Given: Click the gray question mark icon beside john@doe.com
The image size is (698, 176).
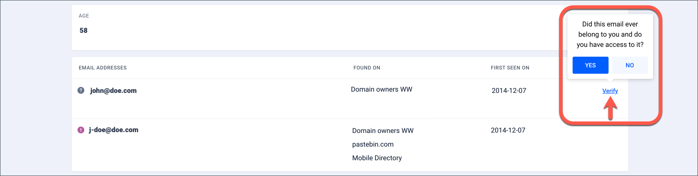Looking at the screenshot, I should (x=81, y=90).
